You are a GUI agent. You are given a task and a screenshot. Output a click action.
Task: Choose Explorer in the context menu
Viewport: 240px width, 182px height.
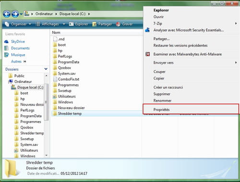coord(161,10)
